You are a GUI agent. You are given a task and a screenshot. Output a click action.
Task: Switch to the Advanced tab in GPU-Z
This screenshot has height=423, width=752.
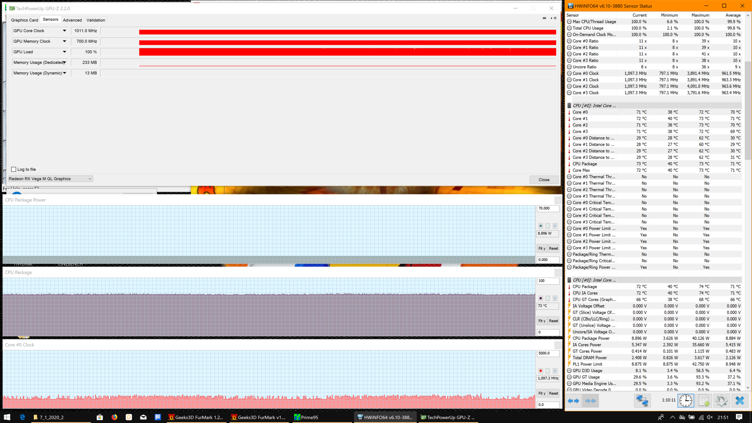coord(72,20)
